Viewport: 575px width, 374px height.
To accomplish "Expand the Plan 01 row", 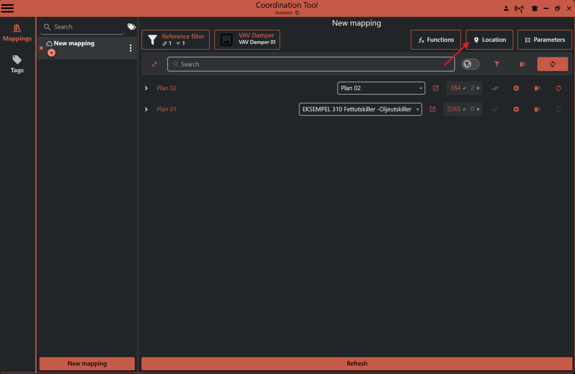I will pos(146,109).
